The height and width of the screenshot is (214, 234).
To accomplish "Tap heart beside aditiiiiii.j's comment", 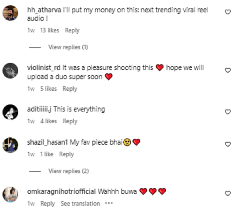I will click(x=227, y=112).
